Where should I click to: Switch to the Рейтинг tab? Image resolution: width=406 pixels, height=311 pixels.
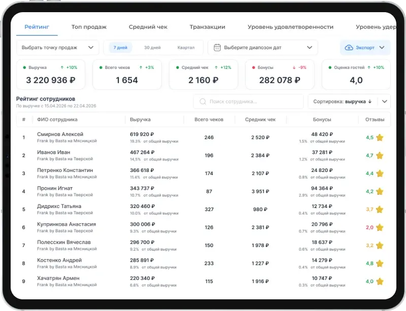[37, 27]
